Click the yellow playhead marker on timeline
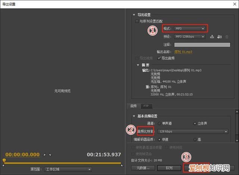Screen dimensions: 239x175 [4, 160]
